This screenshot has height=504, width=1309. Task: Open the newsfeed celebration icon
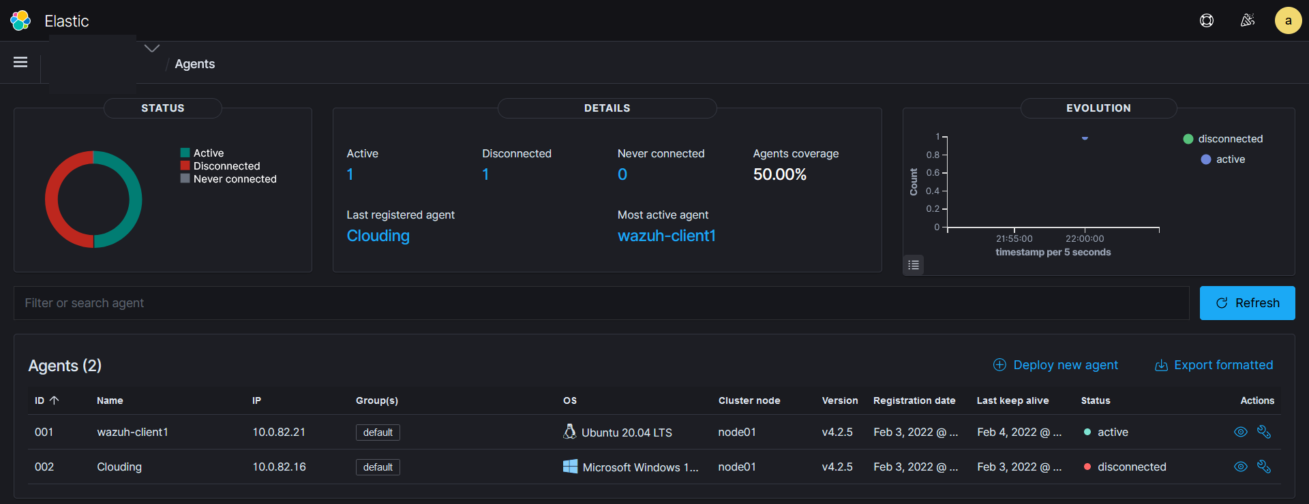point(1248,20)
